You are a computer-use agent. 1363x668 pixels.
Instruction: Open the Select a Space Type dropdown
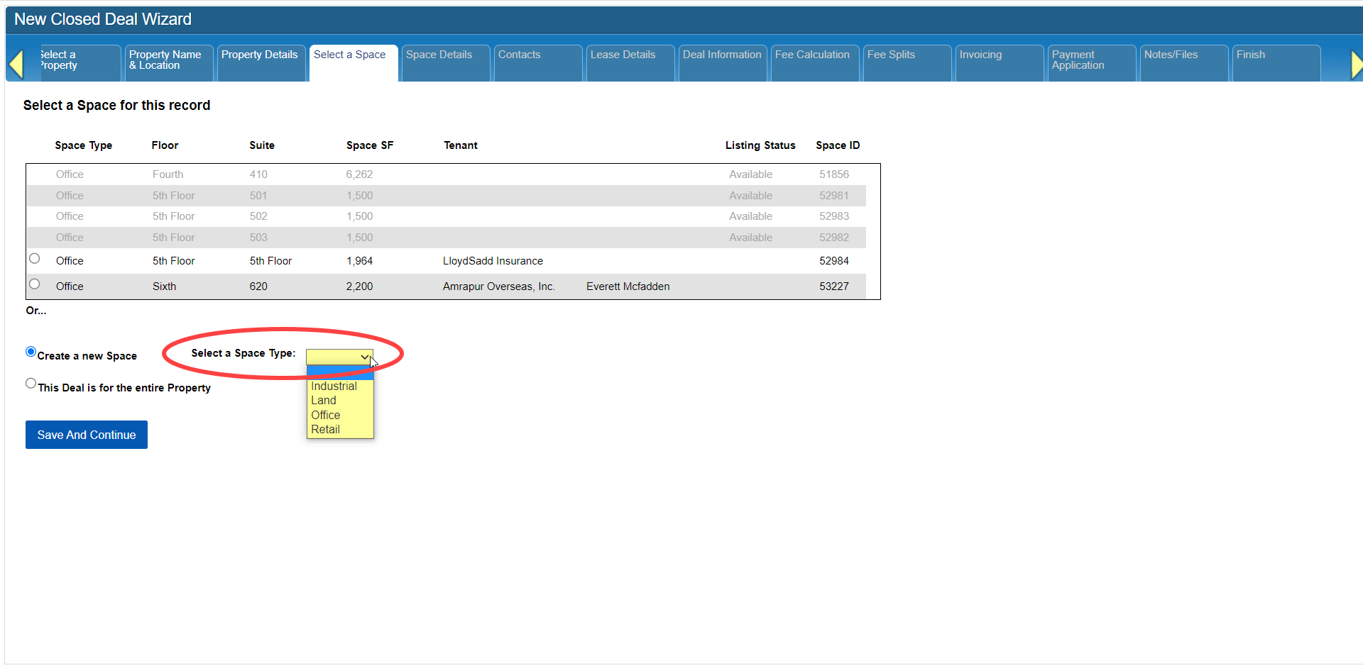click(x=339, y=357)
